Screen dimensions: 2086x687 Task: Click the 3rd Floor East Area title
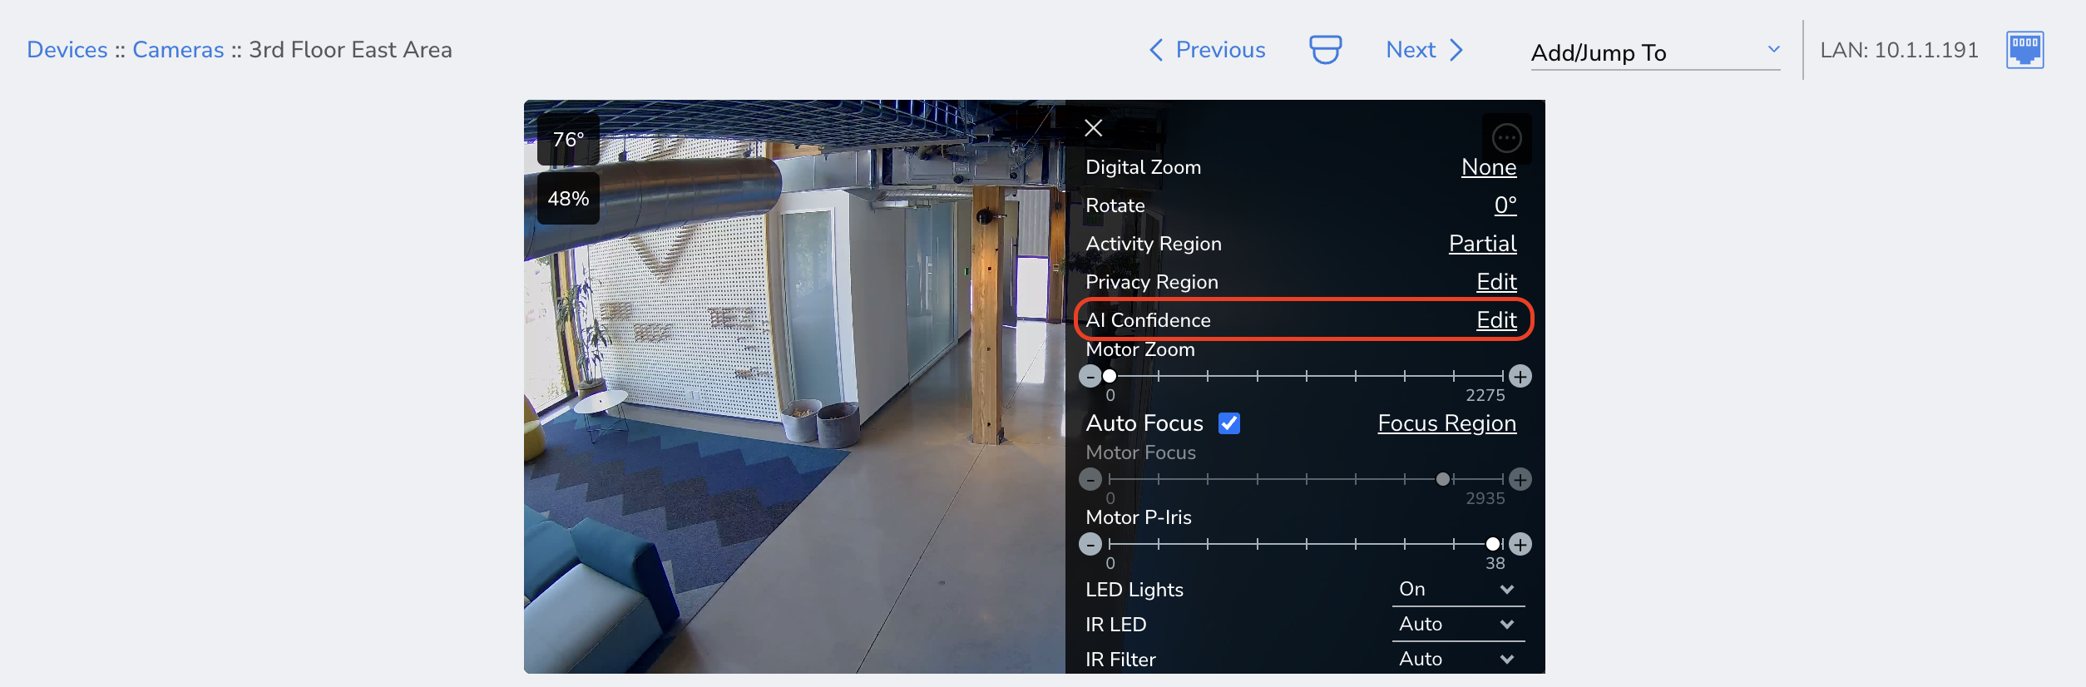tap(350, 50)
